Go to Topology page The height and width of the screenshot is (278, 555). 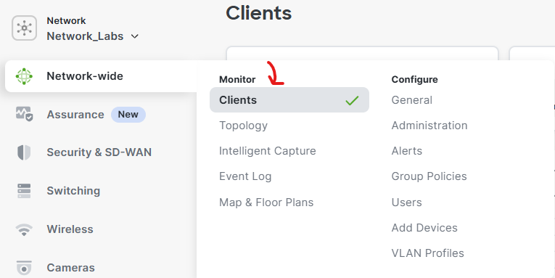coord(243,126)
